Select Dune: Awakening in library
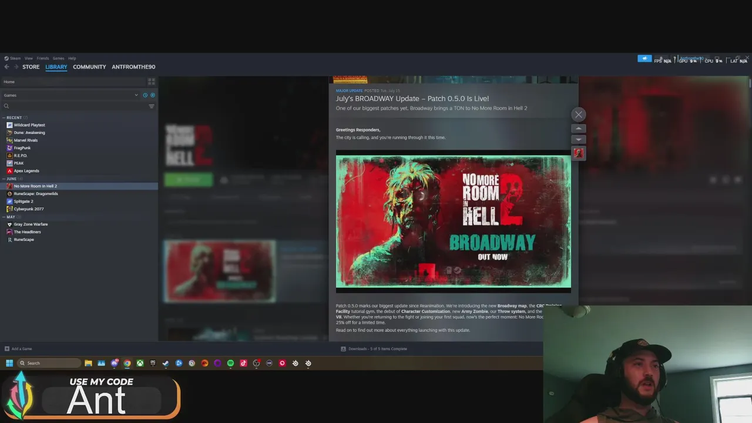The height and width of the screenshot is (423, 752). tap(29, 133)
